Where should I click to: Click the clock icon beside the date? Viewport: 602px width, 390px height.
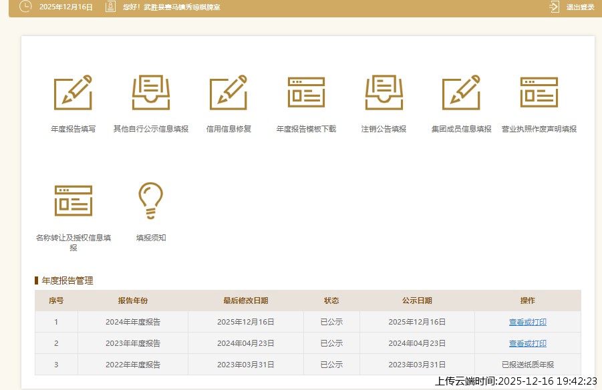pos(25,8)
